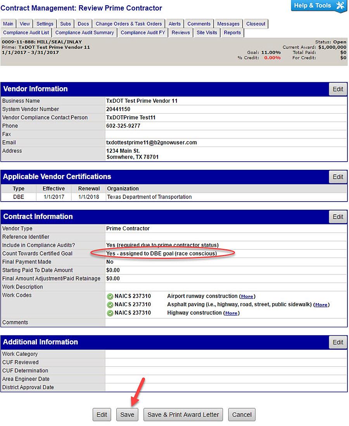Expand More link for Asphalt paving

(x=321, y=305)
